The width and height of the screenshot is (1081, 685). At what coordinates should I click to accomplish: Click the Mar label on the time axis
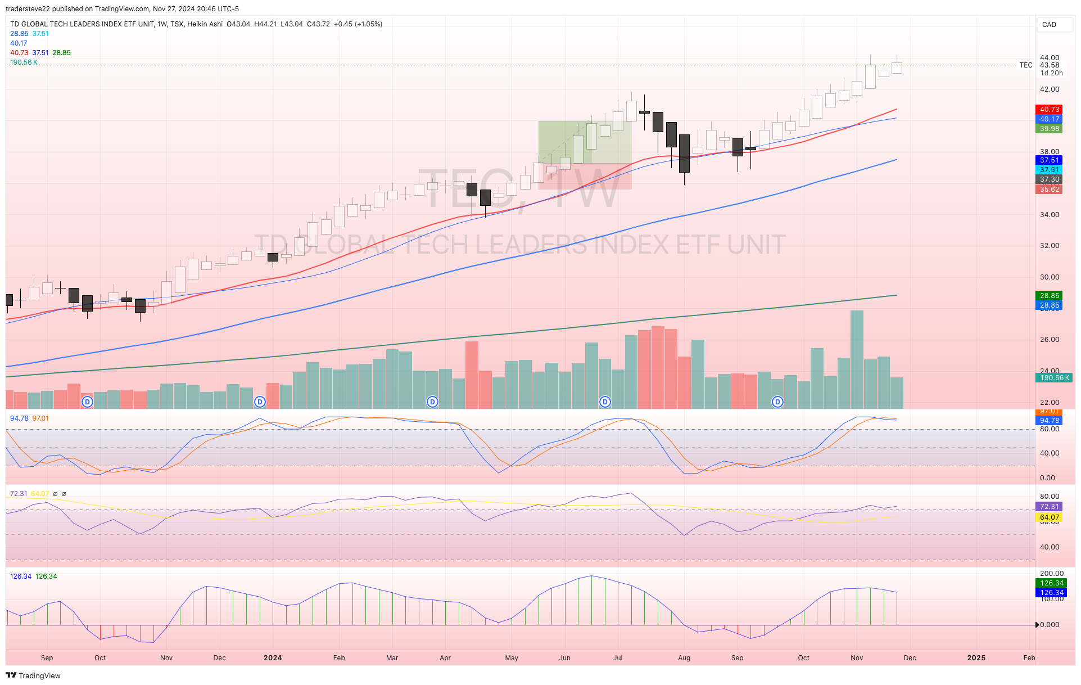392,658
